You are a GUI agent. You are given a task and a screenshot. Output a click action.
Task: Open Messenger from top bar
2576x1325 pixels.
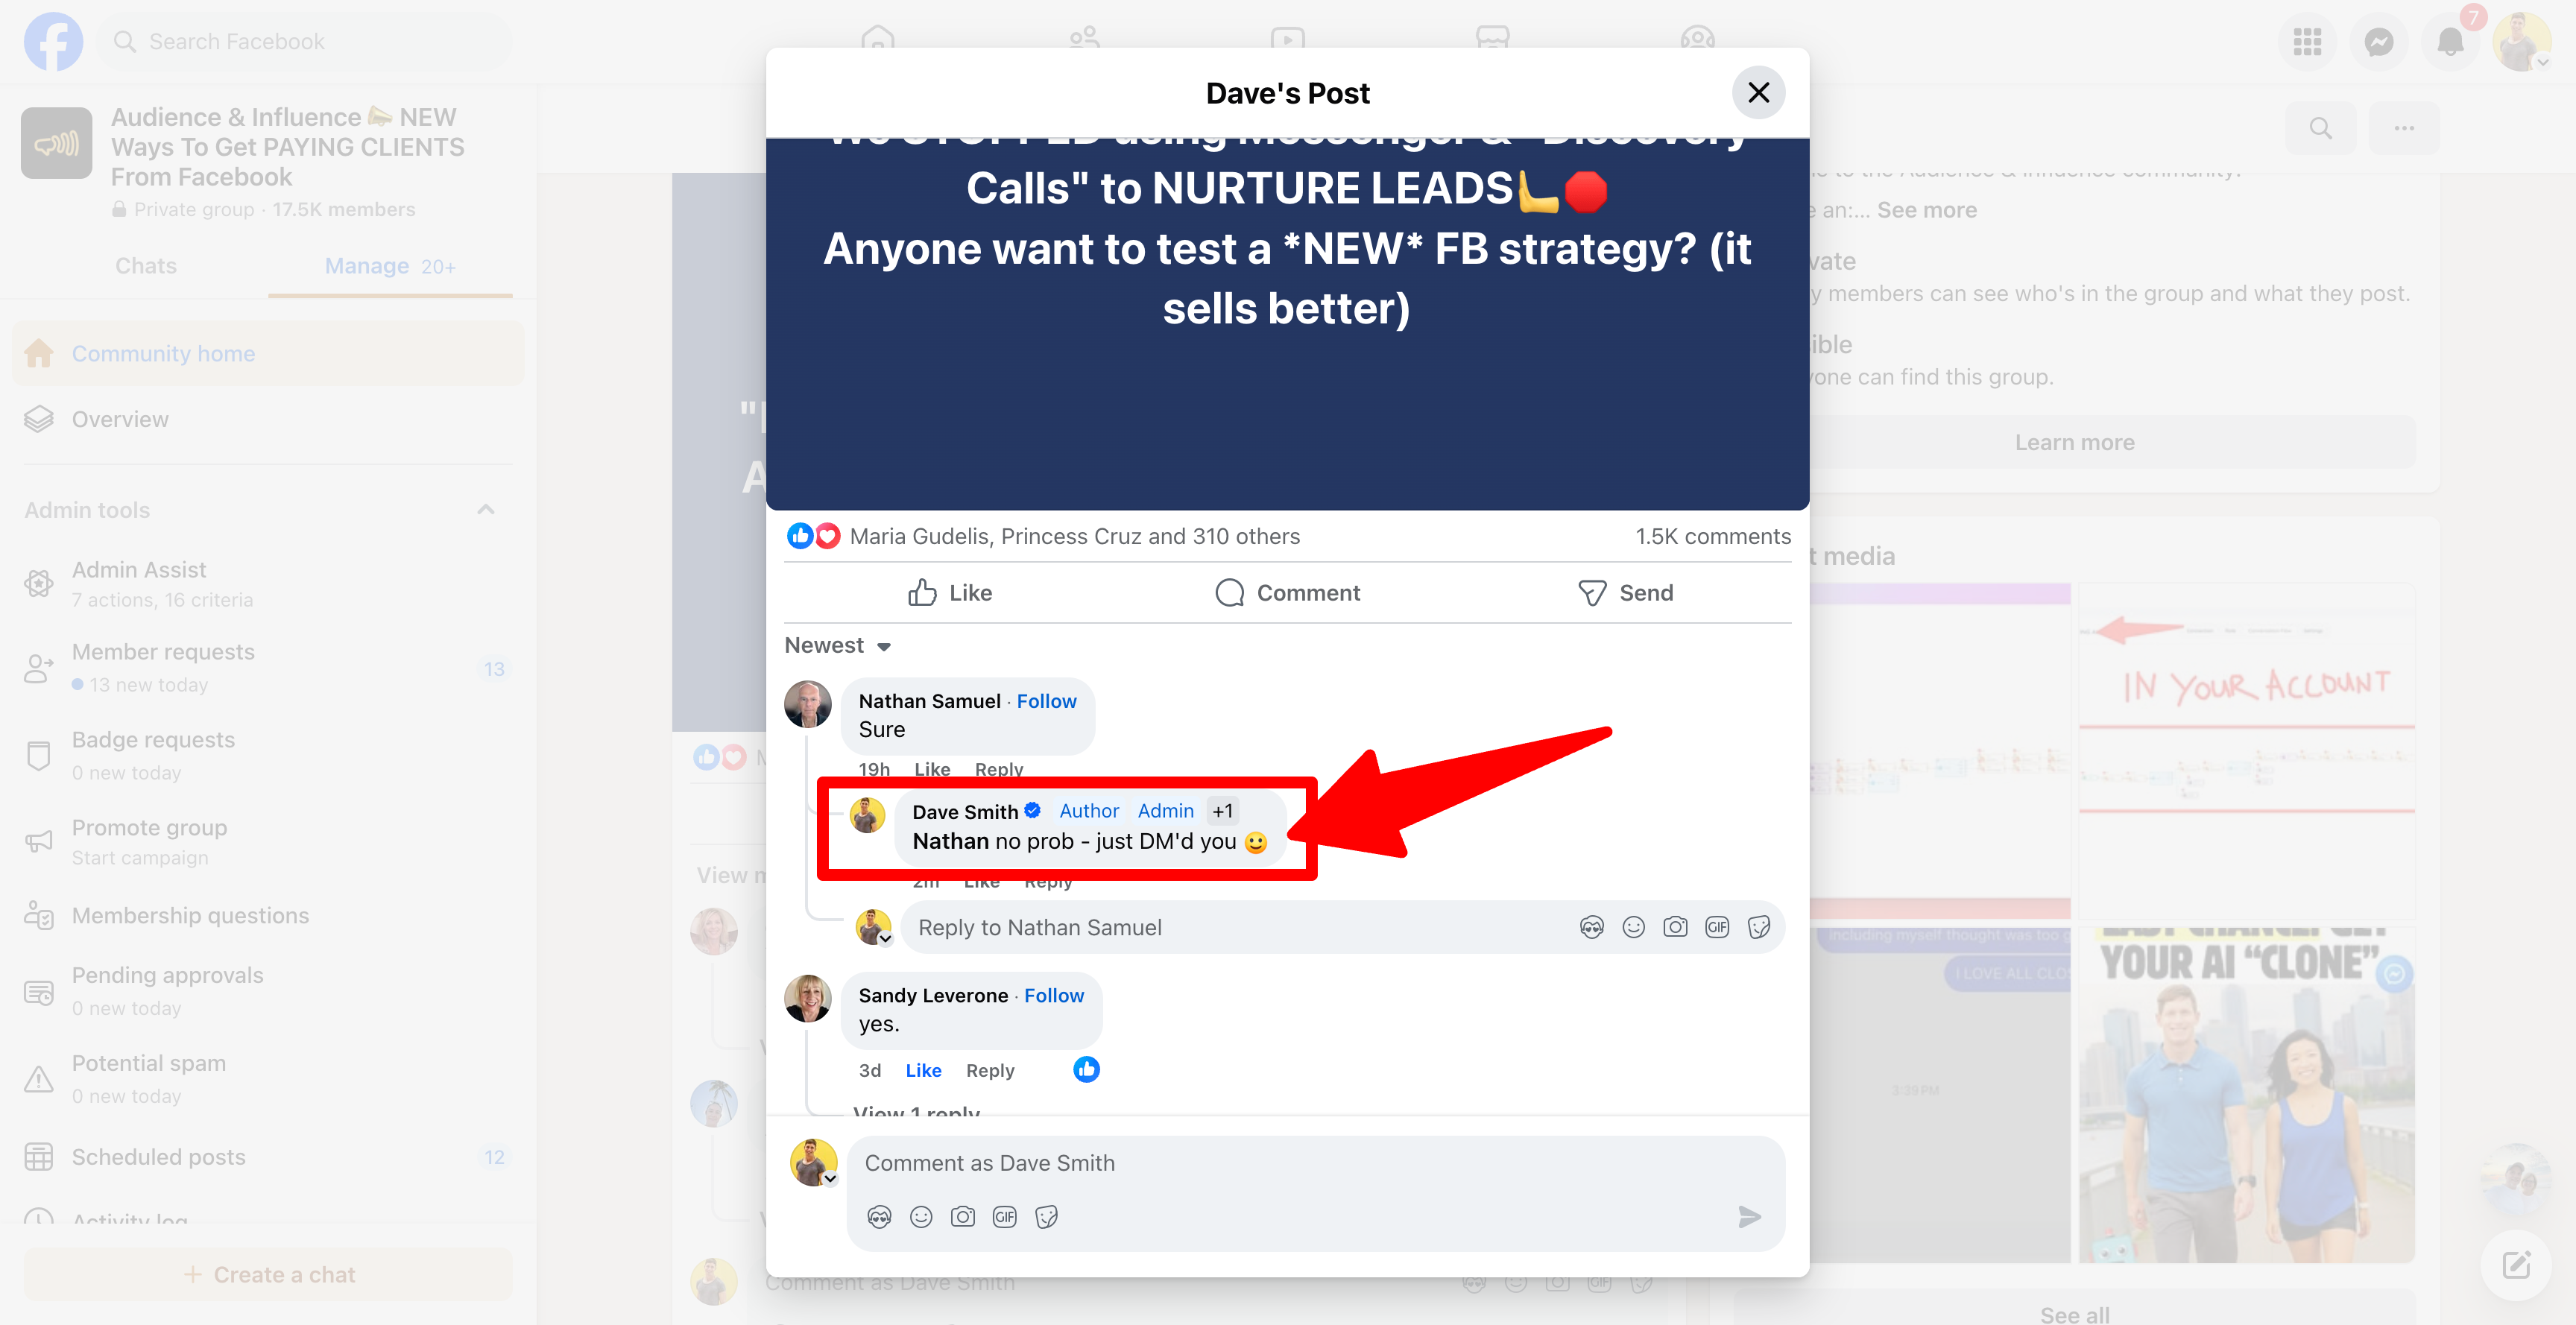coord(2378,42)
